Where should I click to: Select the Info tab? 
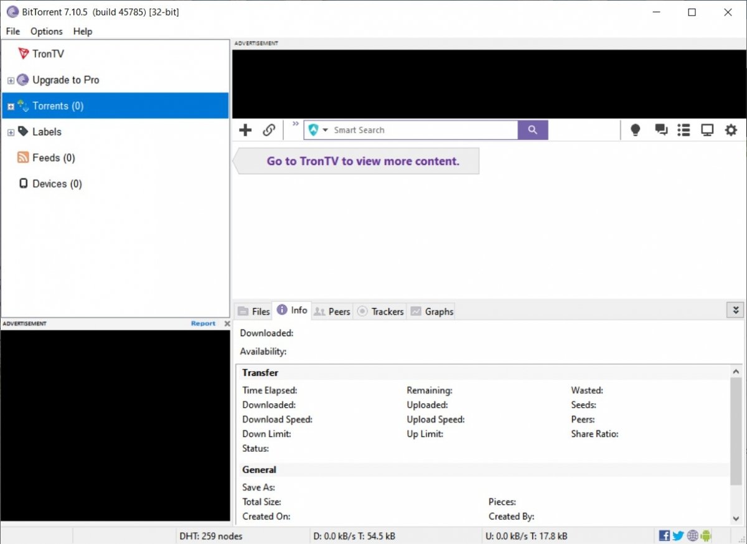click(x=292, y=310)
